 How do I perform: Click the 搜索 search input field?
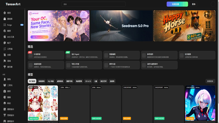[x=93, y=4]
